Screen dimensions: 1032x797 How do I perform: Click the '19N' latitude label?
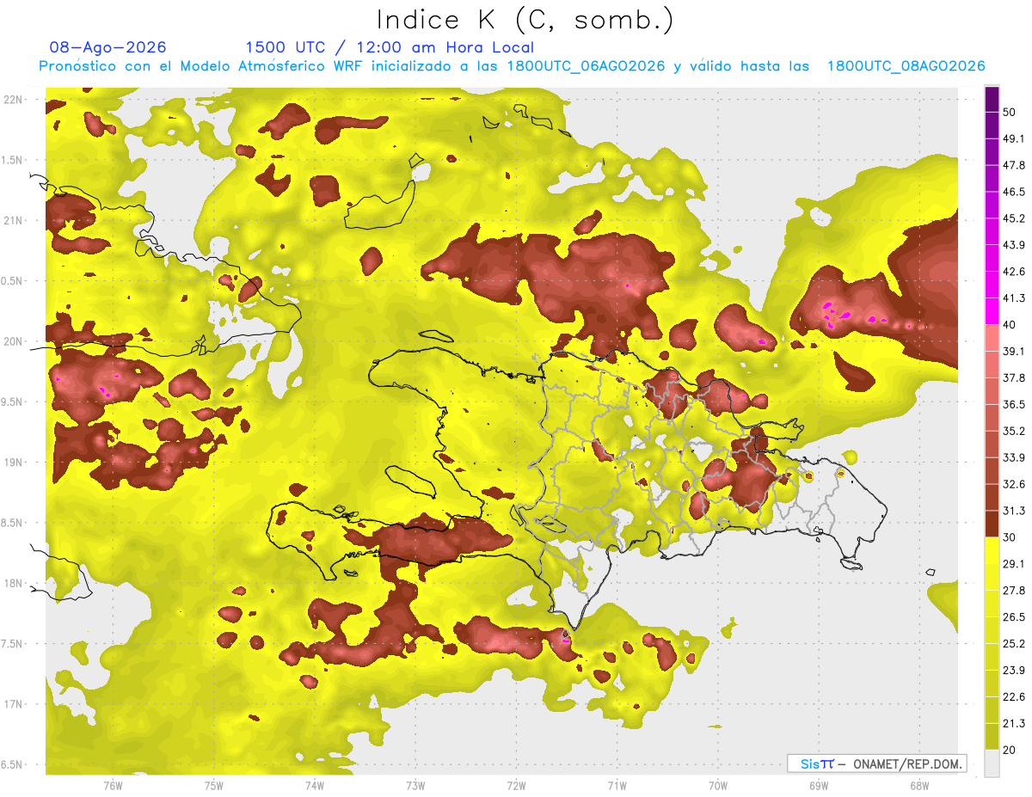pos(12,462)
